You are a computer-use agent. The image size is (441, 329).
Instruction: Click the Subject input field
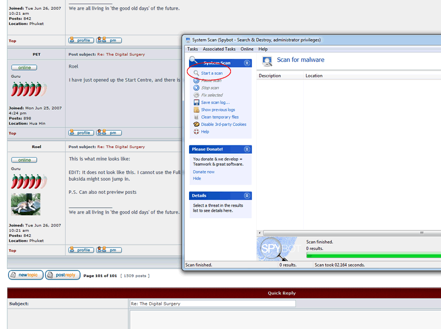pos(213,304)
